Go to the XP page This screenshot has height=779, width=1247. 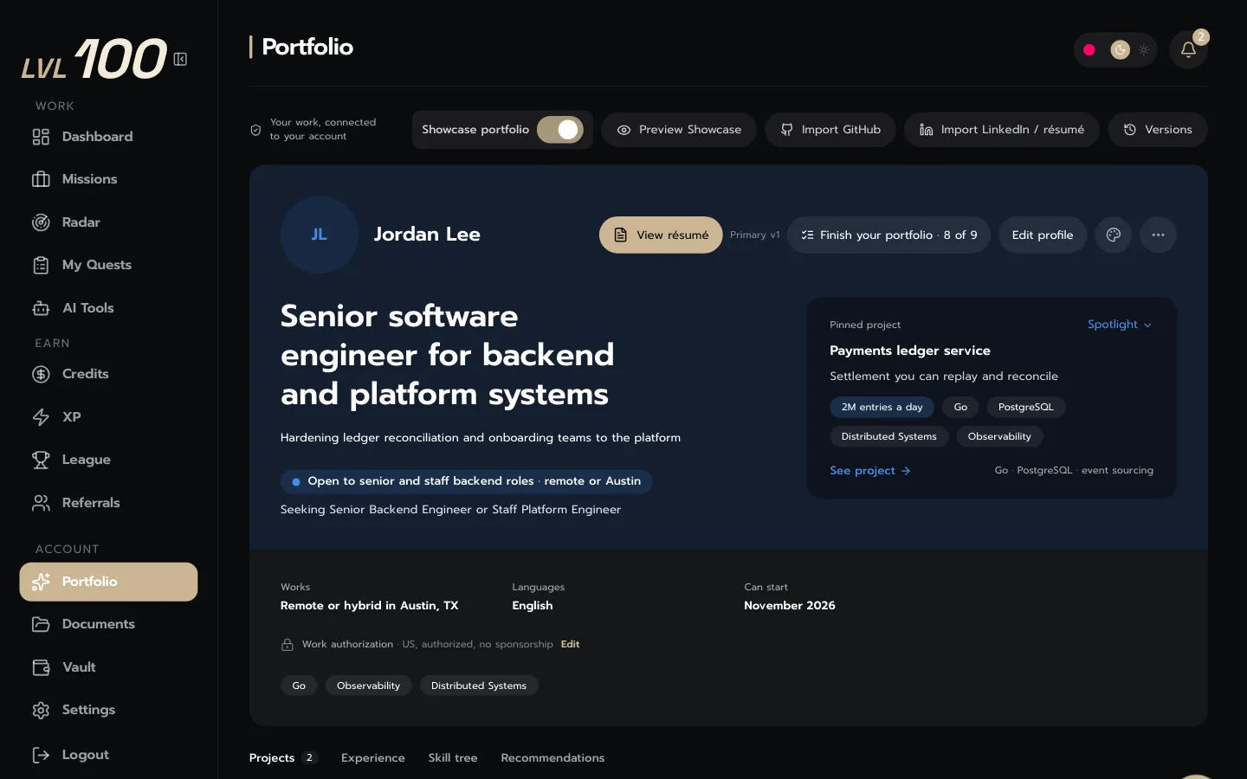pyautogui.click(x=108, y=417)
